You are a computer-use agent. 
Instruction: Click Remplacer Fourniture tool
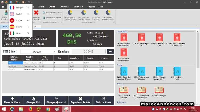point(52,18)
